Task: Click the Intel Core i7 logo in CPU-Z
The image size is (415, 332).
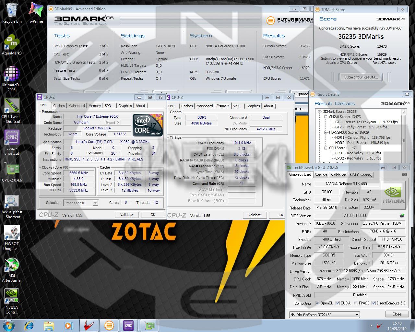Action: point(148,125)
